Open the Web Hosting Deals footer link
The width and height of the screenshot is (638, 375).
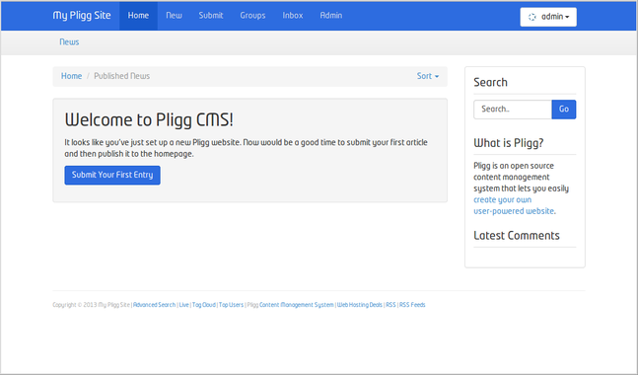(360, 305)
